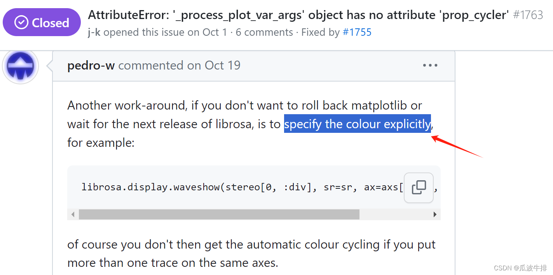This screenshot has height=275, width=553.
Task: Click the CSDN watermark text
Action: [x=521, y=268]
